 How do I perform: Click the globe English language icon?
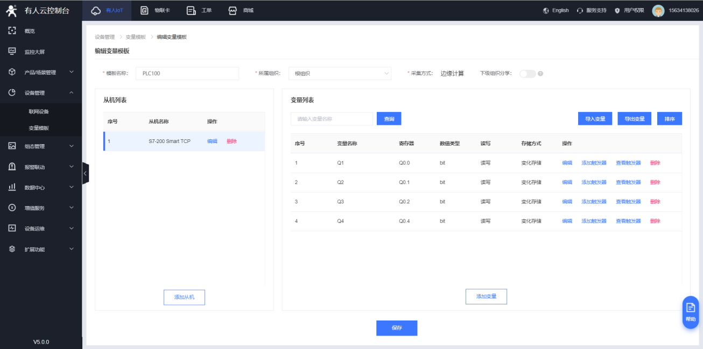[546, 10]
